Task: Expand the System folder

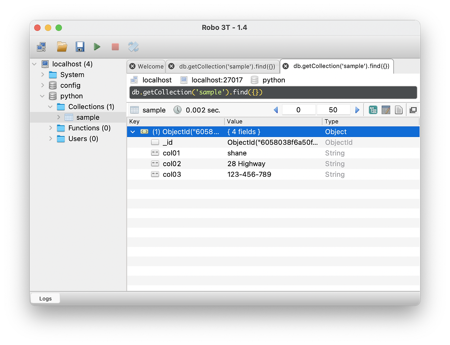Action: (43, 74)
